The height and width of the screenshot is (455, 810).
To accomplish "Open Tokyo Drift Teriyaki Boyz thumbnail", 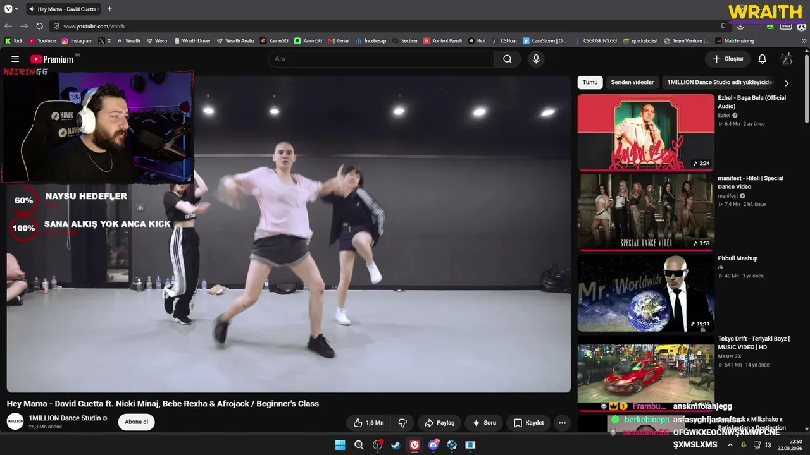I will (645, 373).
